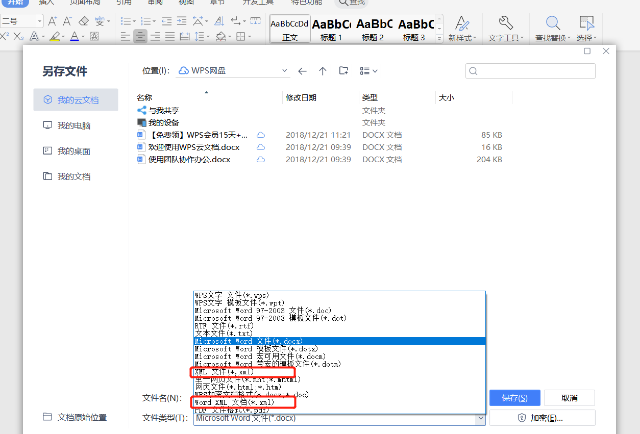
Task: Sort files by 名称 column header
Action: pyautogui.click(x=208, y=97)
